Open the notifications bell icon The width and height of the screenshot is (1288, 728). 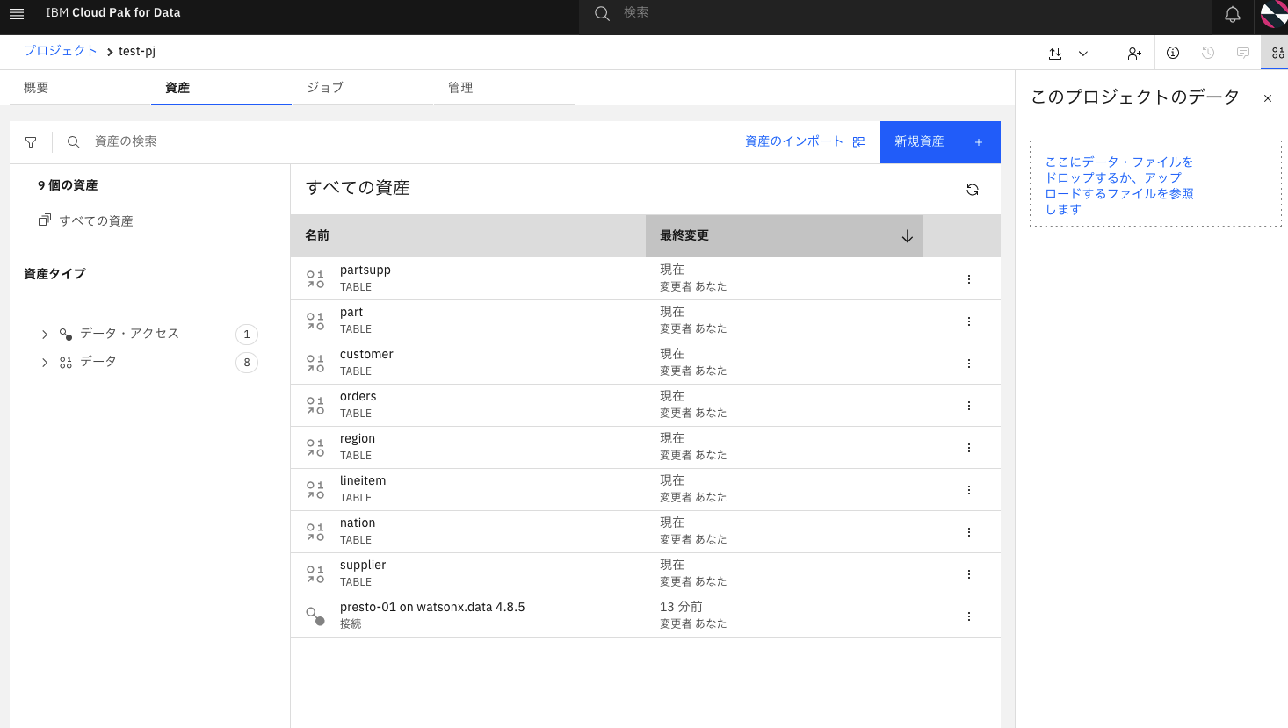[1232, 15]
